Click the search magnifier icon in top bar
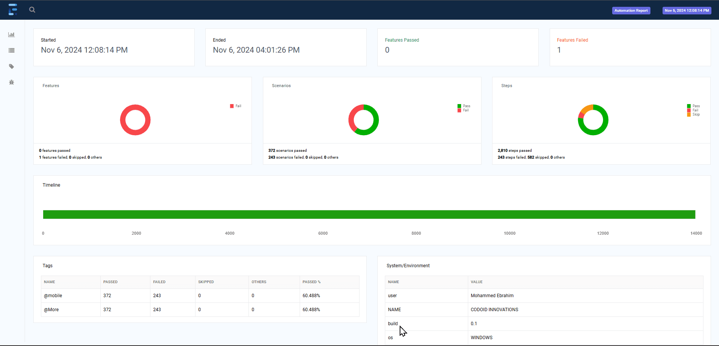719x346 pixels. click(x=32, y=9)
